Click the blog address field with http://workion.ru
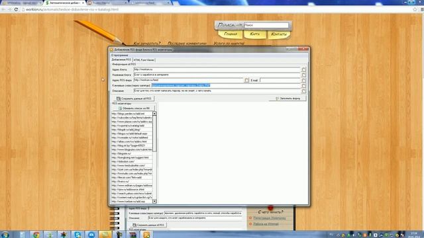The height and width of the screenshot is (238, 424). 217,69
